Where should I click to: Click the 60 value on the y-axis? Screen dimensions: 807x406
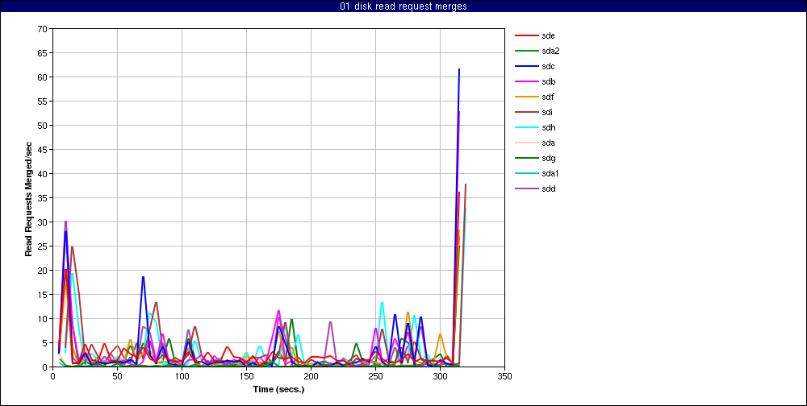coord(43,77)
